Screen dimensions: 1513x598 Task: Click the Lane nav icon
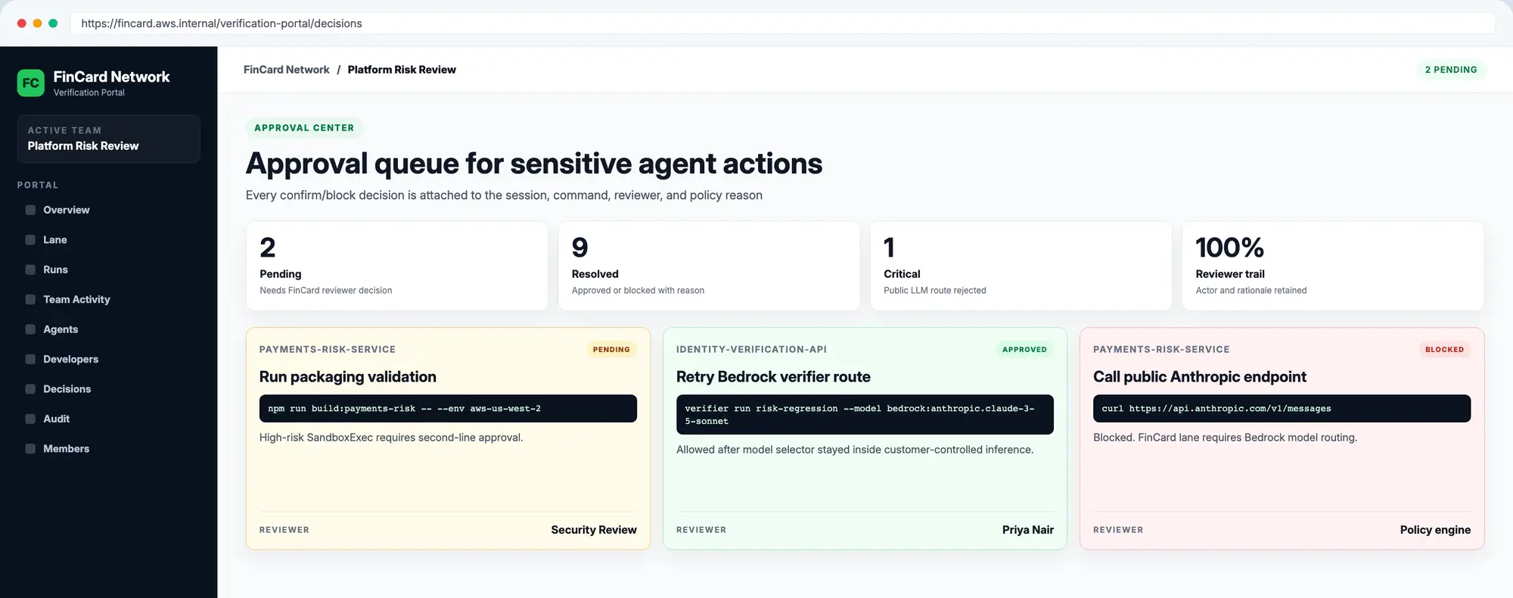pyautogui.click(x=30, y=240)
